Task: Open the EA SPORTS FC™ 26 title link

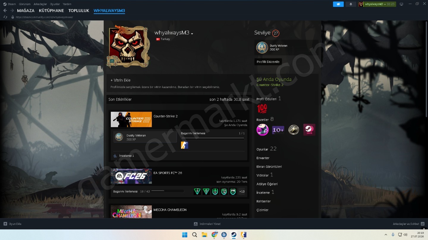Action: pos(168,173)
